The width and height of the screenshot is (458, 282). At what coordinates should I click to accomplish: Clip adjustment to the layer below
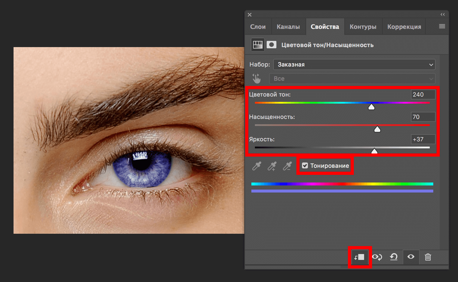tap(359, 257)
